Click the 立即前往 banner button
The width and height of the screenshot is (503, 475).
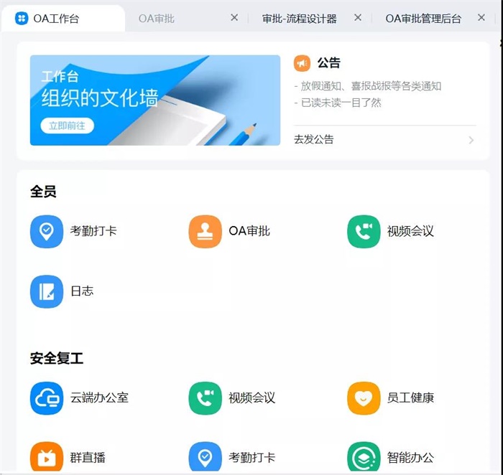[x=67, y=126]
